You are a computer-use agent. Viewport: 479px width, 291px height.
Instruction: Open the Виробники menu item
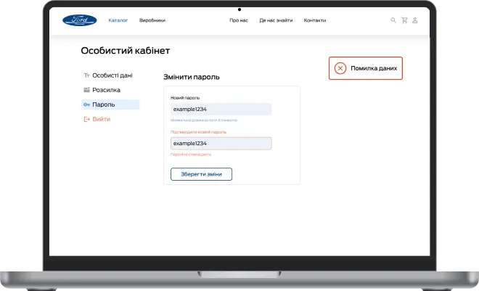(152, 20)
